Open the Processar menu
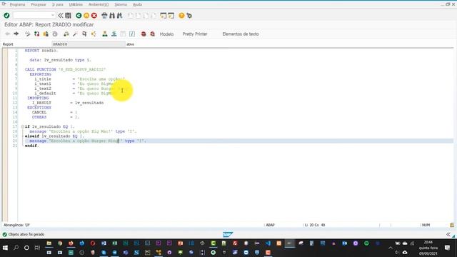This screenshot has height=257, width=457. pyautogui.click(x=39, y=4)
